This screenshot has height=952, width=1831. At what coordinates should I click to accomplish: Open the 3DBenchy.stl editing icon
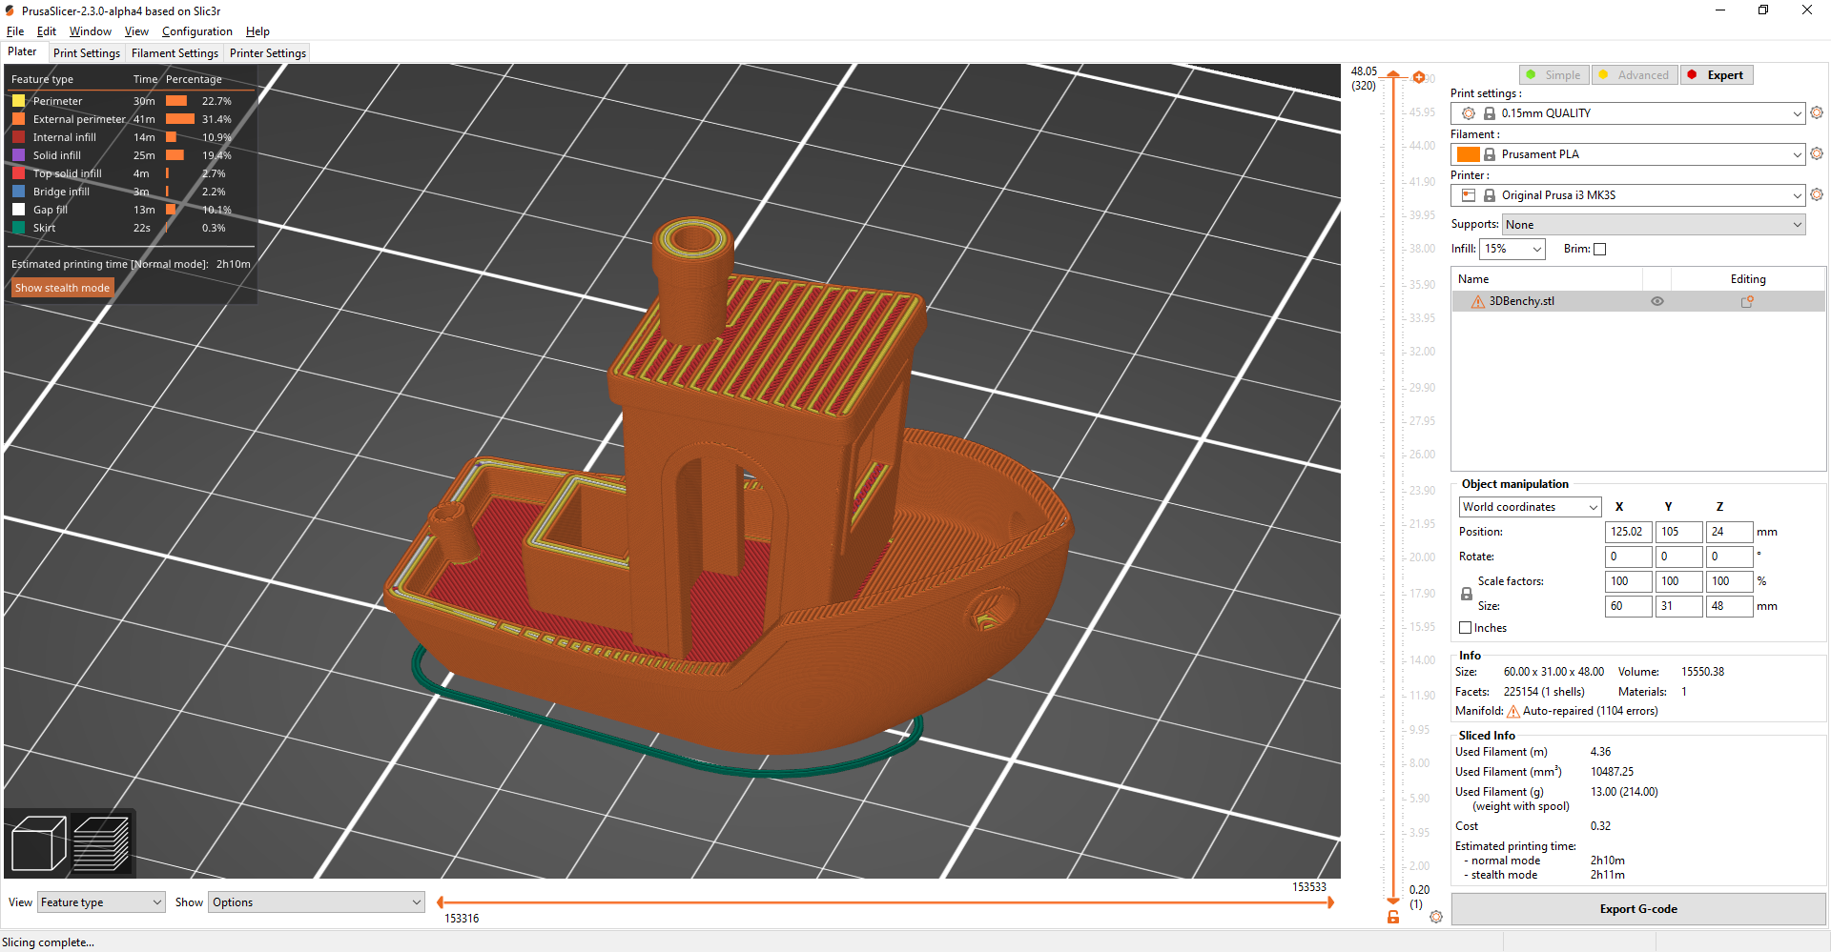pyautogui.click(x=1747, y=301)
